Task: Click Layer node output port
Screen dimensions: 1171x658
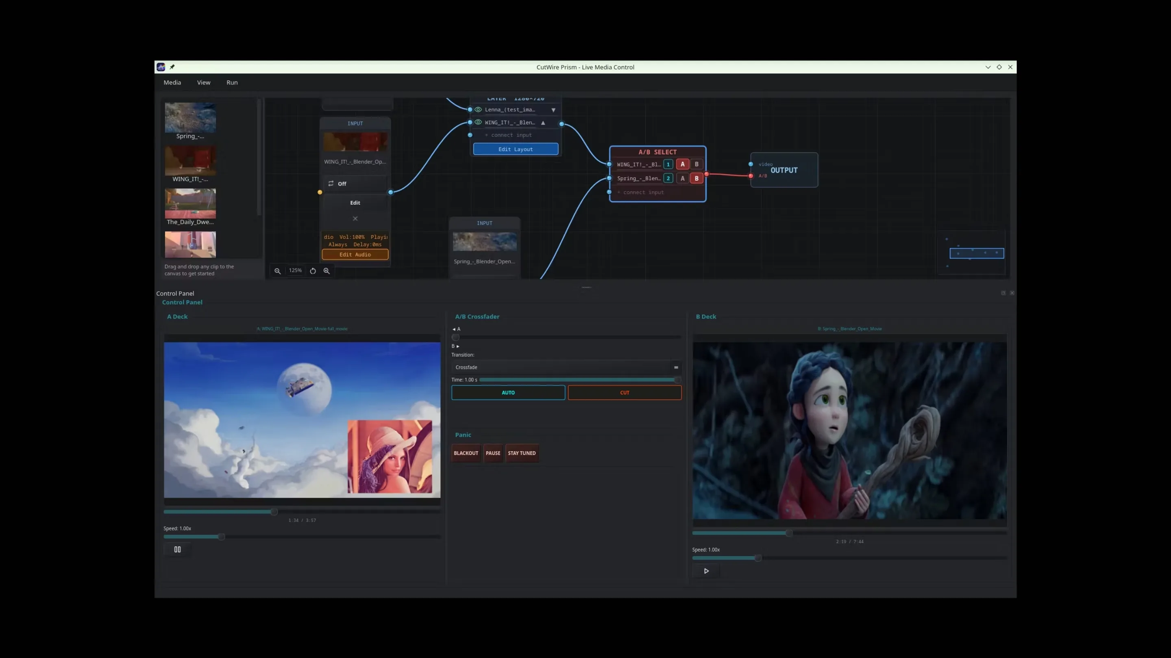Action: coord(562,123)
